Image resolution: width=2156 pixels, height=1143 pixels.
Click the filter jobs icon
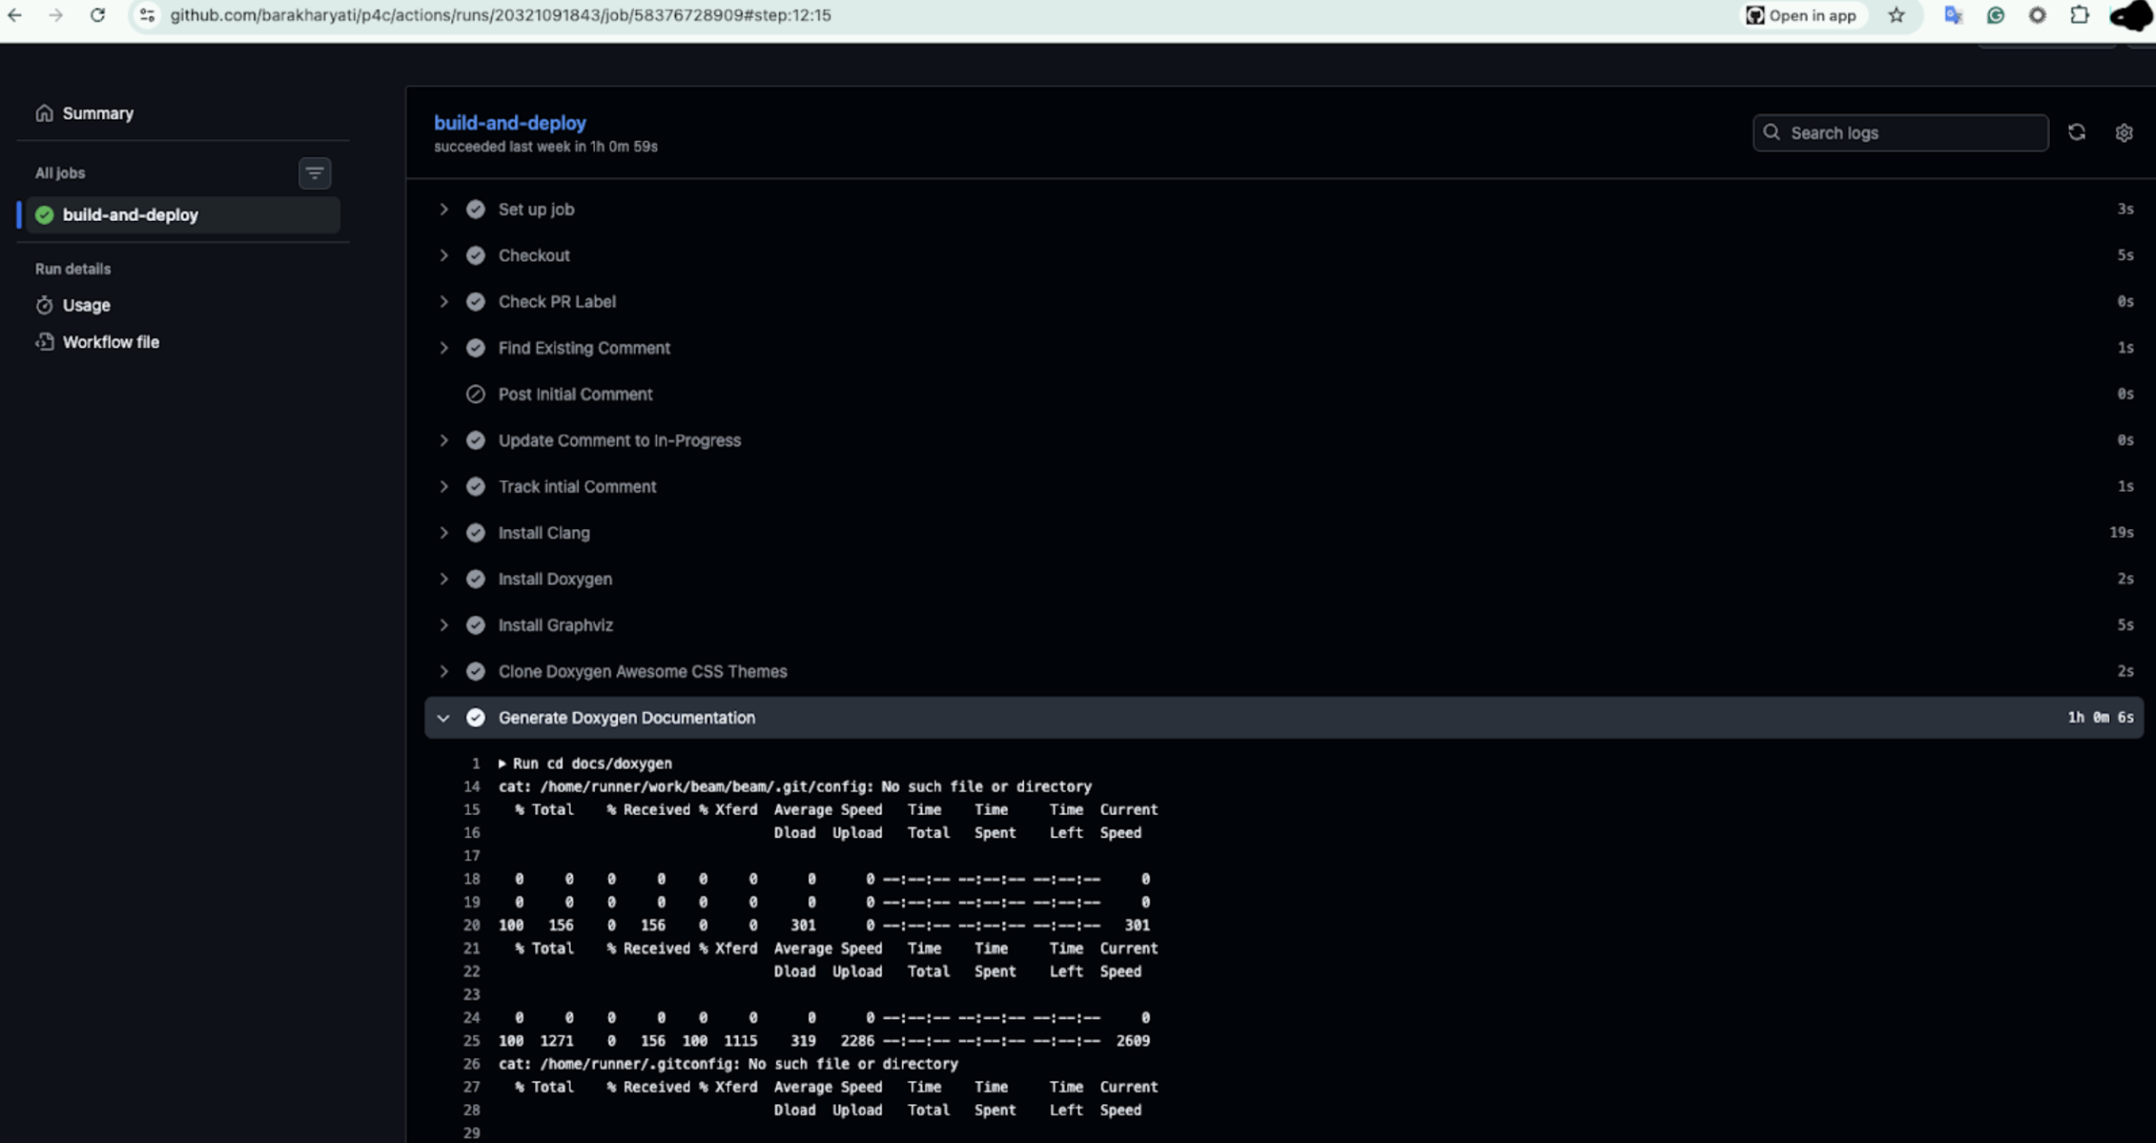314,173
